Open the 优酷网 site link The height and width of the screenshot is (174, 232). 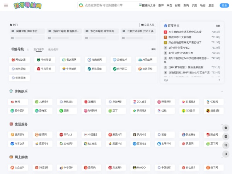tap(214, 102)
